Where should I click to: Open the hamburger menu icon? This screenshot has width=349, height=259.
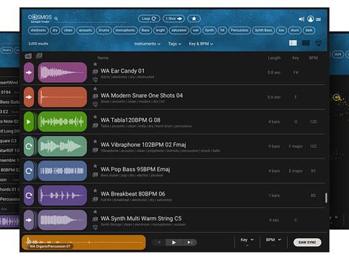tap(319, 19)
